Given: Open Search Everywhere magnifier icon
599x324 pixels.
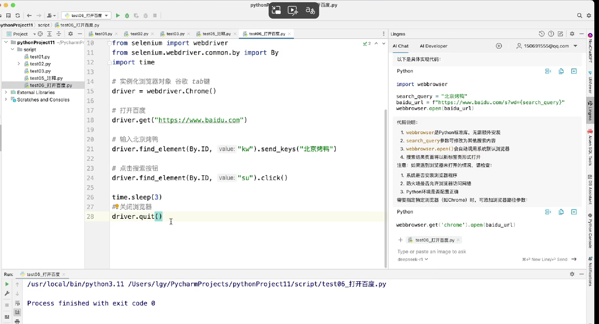Looking at the screenshot, I should click(579, 16).
